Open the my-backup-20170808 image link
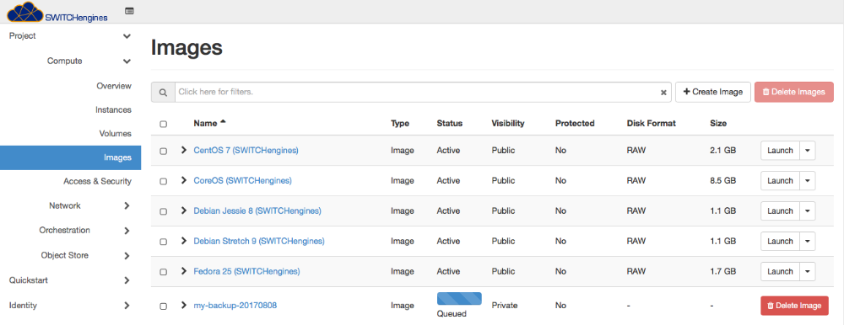The height and width of the screenshot is (325, 844). tap(235, 305)
